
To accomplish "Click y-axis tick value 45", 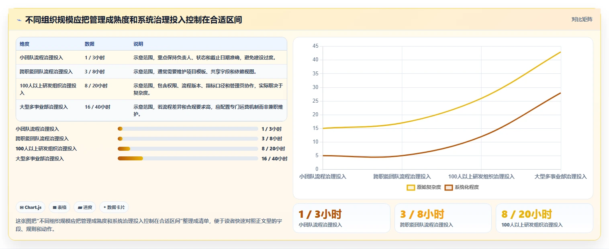I will tap(315, 46).
